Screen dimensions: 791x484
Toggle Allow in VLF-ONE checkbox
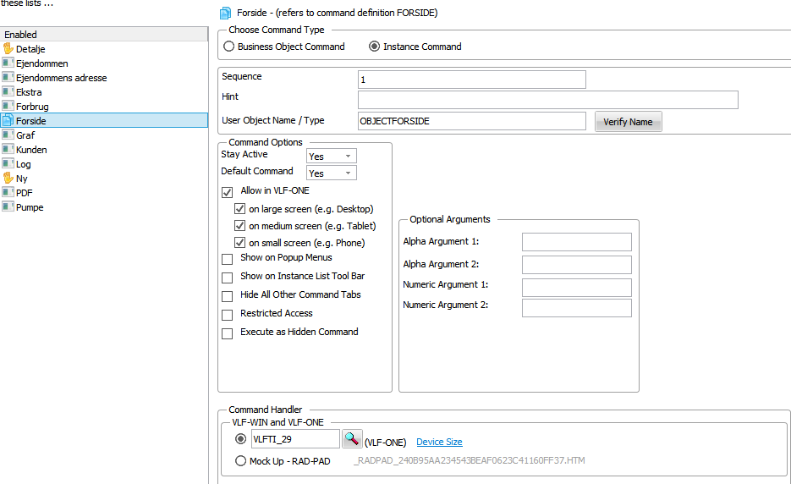227,192
